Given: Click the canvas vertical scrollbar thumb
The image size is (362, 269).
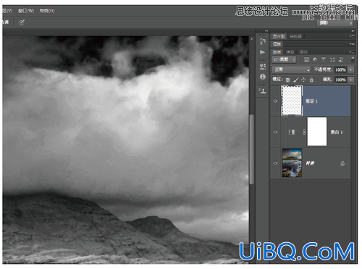Looking at the screenshot, I should (x=251, y=149).
